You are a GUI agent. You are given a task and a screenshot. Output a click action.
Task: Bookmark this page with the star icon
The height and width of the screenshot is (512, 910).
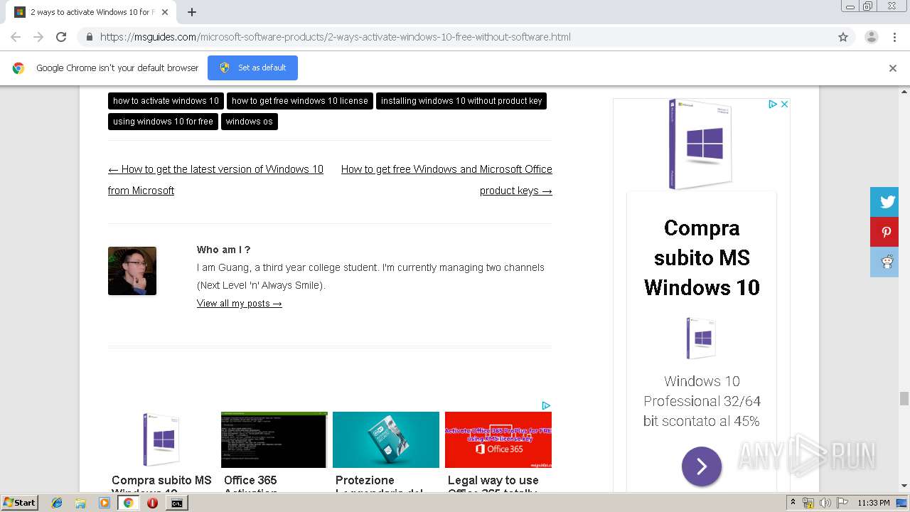pos(843,37)
